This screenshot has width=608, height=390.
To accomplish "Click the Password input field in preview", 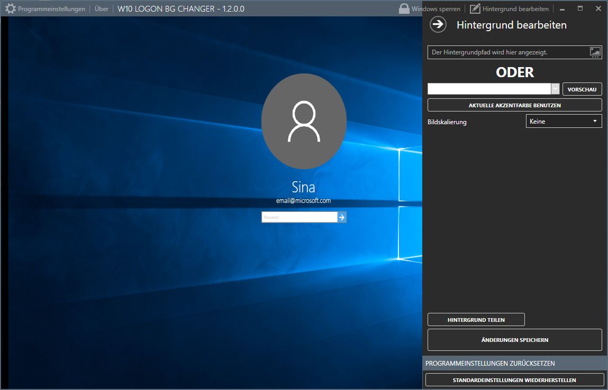I will [300, 217].
